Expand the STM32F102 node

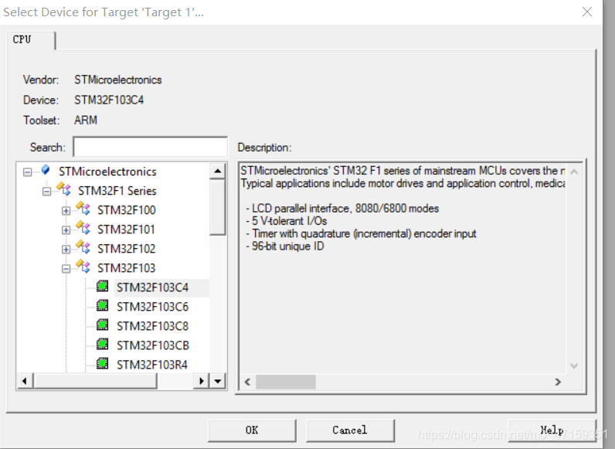click(x=66, y=249)
